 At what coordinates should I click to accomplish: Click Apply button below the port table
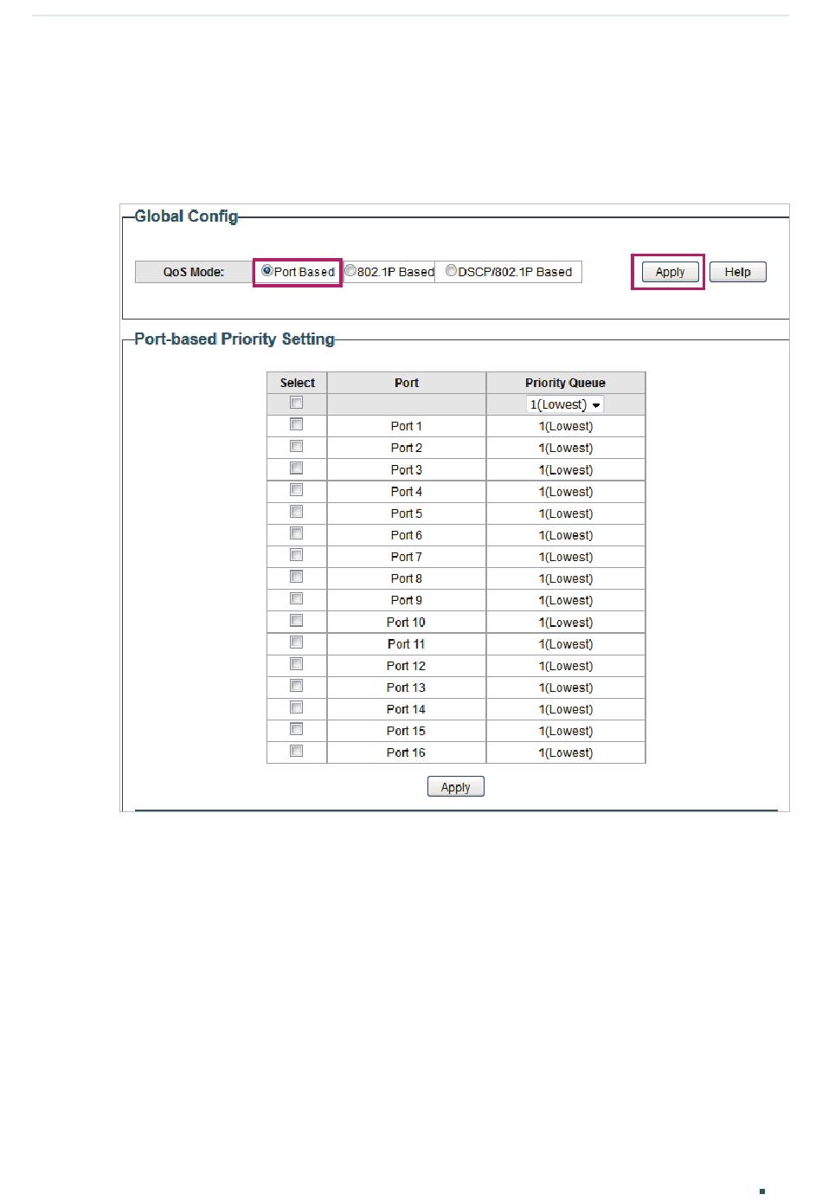[x=455, y=786]
